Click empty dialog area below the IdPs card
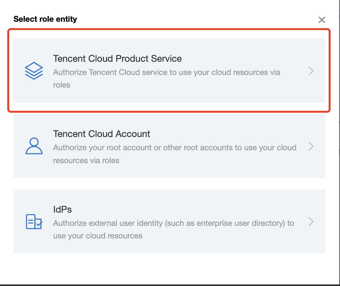340x286 pixels. point(169,268)
